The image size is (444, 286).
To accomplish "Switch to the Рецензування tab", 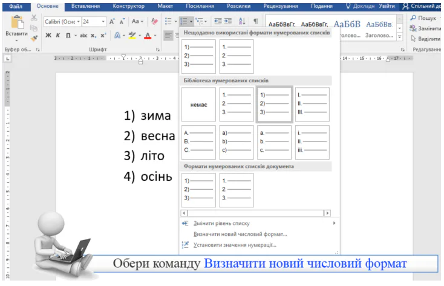I will click(281, 6).
